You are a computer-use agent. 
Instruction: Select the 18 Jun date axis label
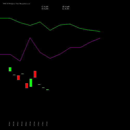pyautogui.click(x=47, y=124)
